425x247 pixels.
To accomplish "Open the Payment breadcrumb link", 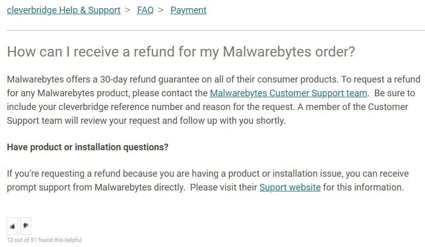I will coord(188,10).
